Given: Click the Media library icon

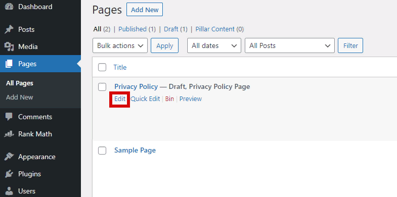Looking at the screenshot, I should click(x=9, y=47).
